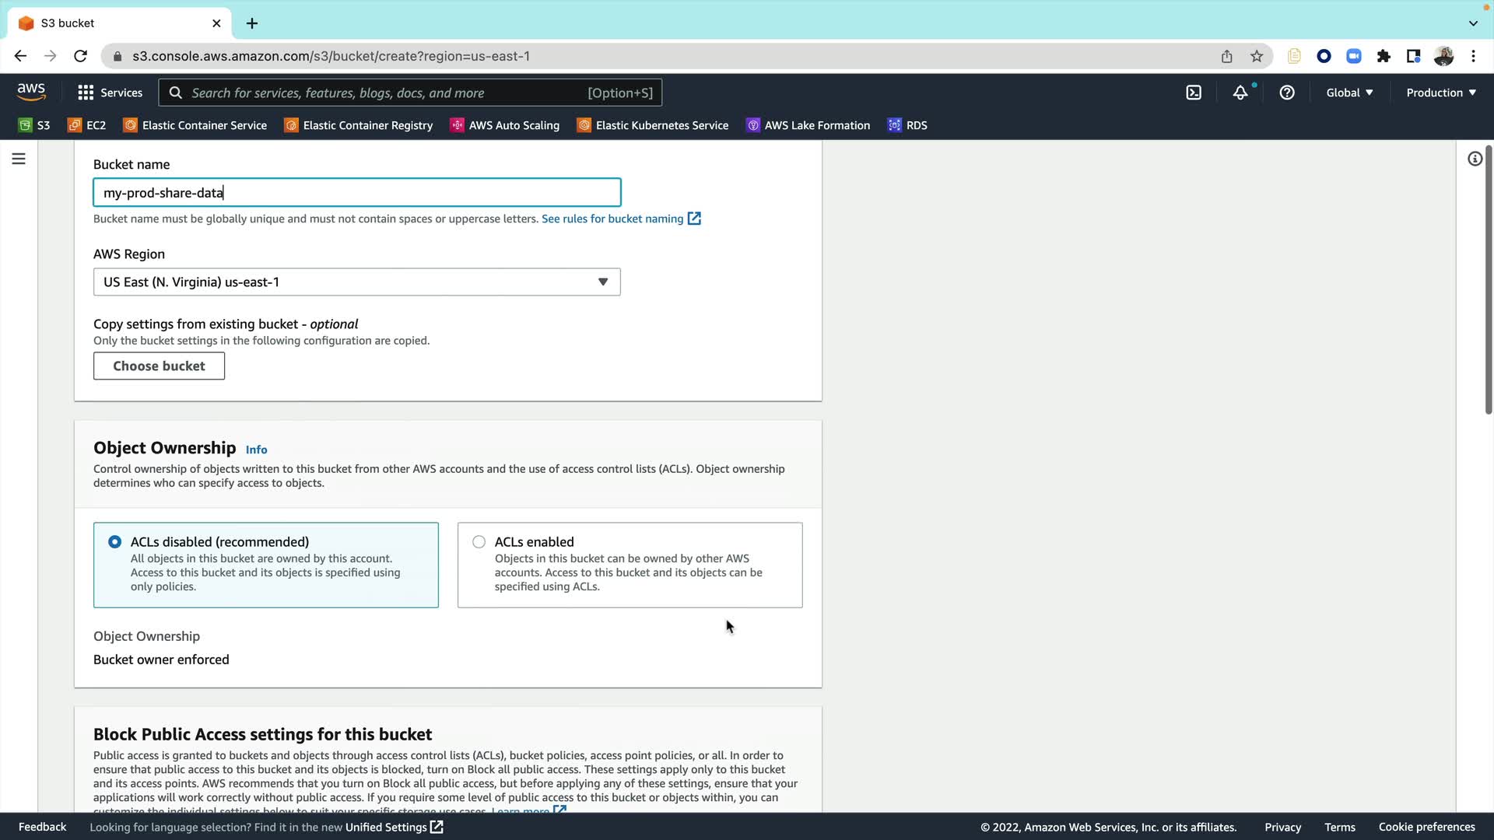Open See rules for bucket naming link
This screenshot has height=840, width=1494.
point(612,219)
